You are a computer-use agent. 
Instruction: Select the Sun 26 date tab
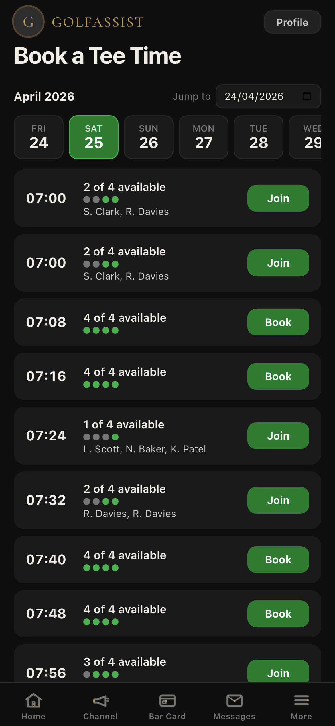click(x=149, y=137)
